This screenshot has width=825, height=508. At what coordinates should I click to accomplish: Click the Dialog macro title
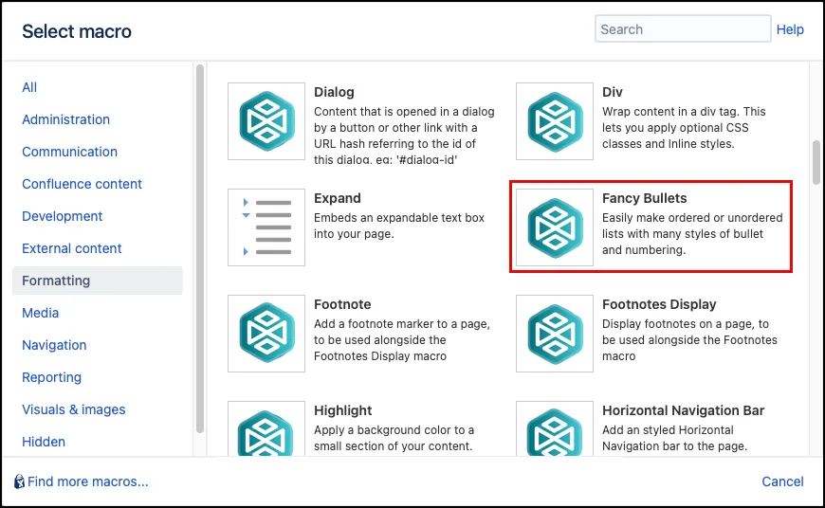pyautogui.click(x=334, y=92)
